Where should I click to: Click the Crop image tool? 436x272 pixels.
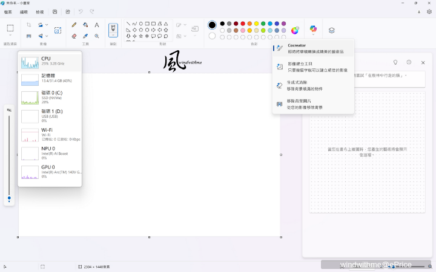coord(28,25)
